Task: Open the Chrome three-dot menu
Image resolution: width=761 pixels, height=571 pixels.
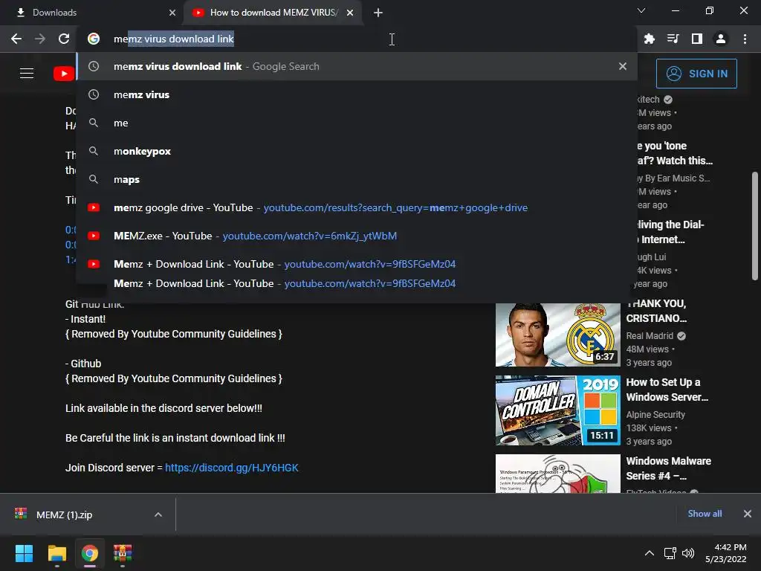Action: pyautogui.click(x=745, y=39)
